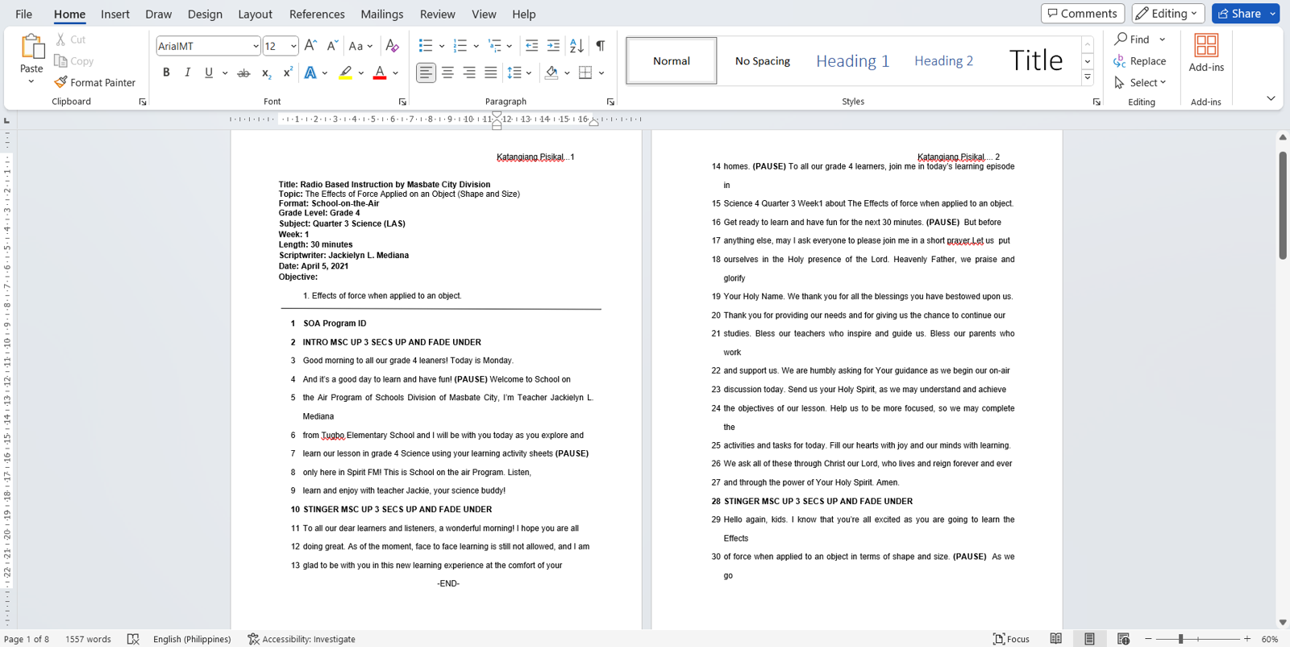The height and width of the screenshot is (647, 1290).
Task: Expand the Styles gallery more arrow
Action: 1088,77
